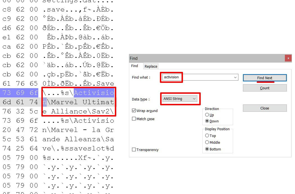Click the 'Find what :' label
The image size is (295, 194).
point(141,77)
